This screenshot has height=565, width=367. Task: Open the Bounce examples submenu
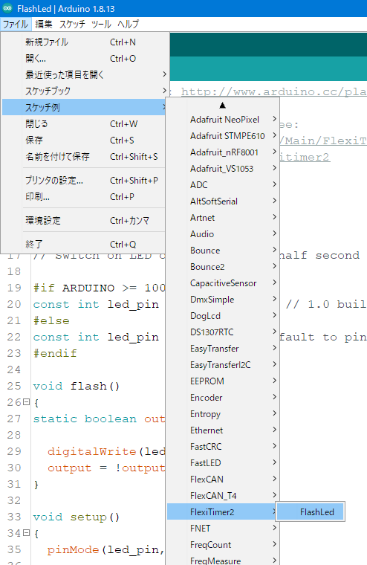[223, 251]
